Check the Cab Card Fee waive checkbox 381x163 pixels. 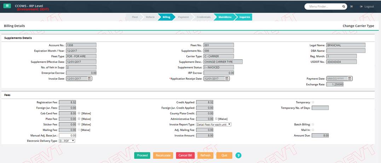[x=79, y=113]
